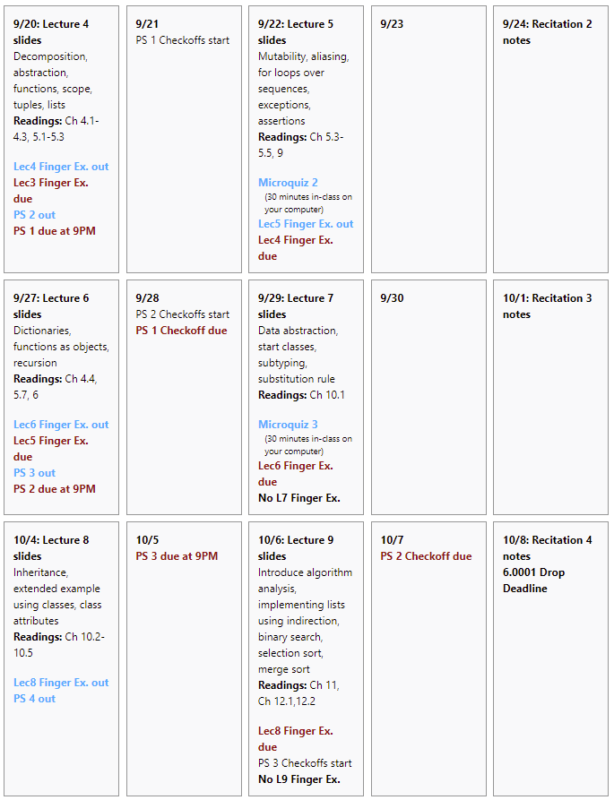Open slides link under 10/4 Lecture 8
Image resolution: width=614 pixels, height=800 pixels.
coord(27,556)
